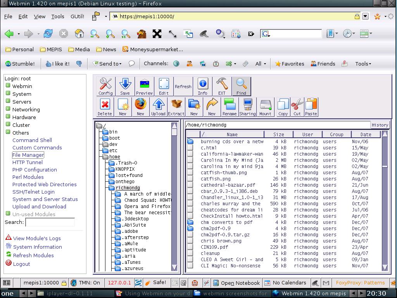This screenshot has width=397, height=298.
Task: Open the SSH/Telnet Login link
Action: coord(33,192)
